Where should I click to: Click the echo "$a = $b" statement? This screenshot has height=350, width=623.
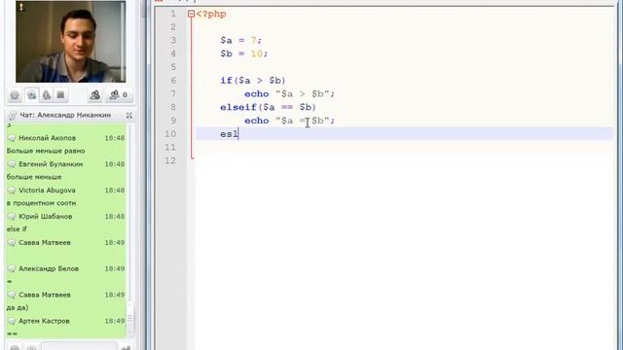click(290, 121)
